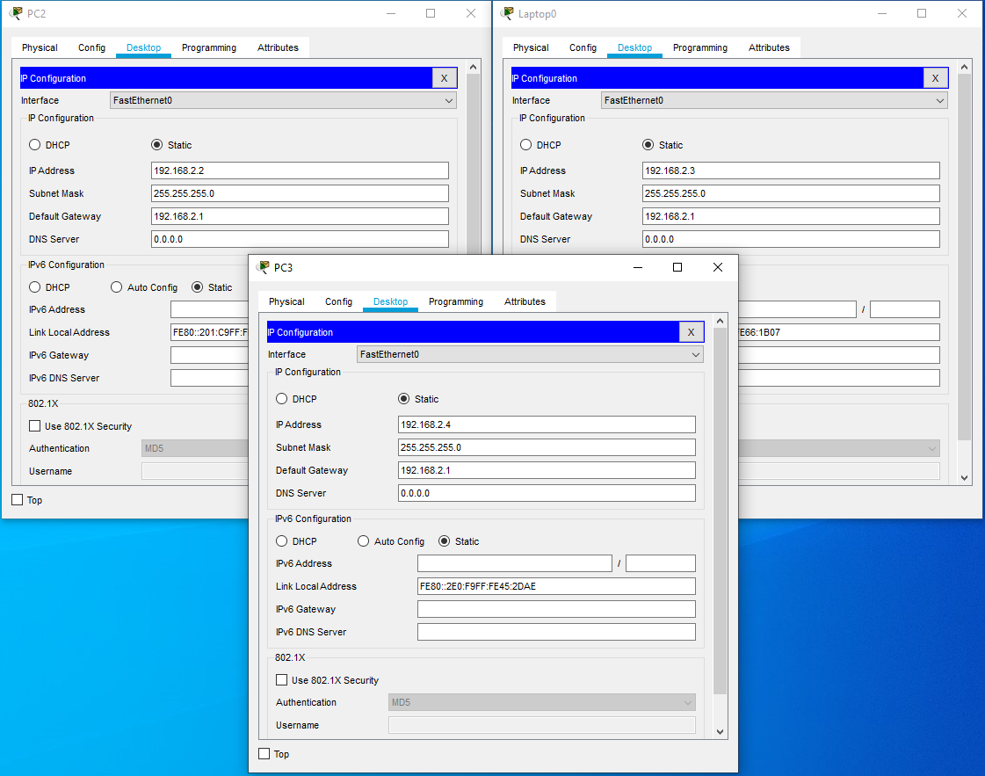Click the Laptop0 window Packet Tracer icon
This screenshot has width=985, height=776.
coord(508,13)
